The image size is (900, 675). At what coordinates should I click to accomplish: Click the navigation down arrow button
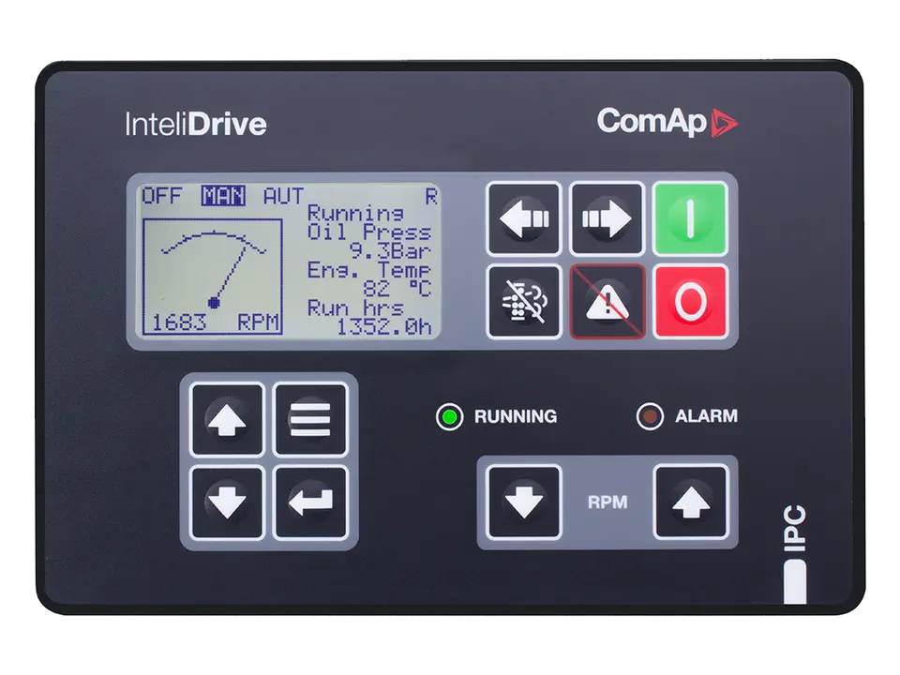click(227, 502)
